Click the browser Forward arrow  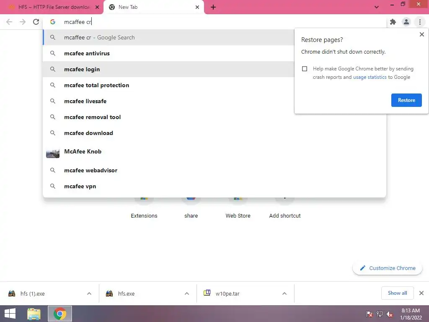click(23, 22)
